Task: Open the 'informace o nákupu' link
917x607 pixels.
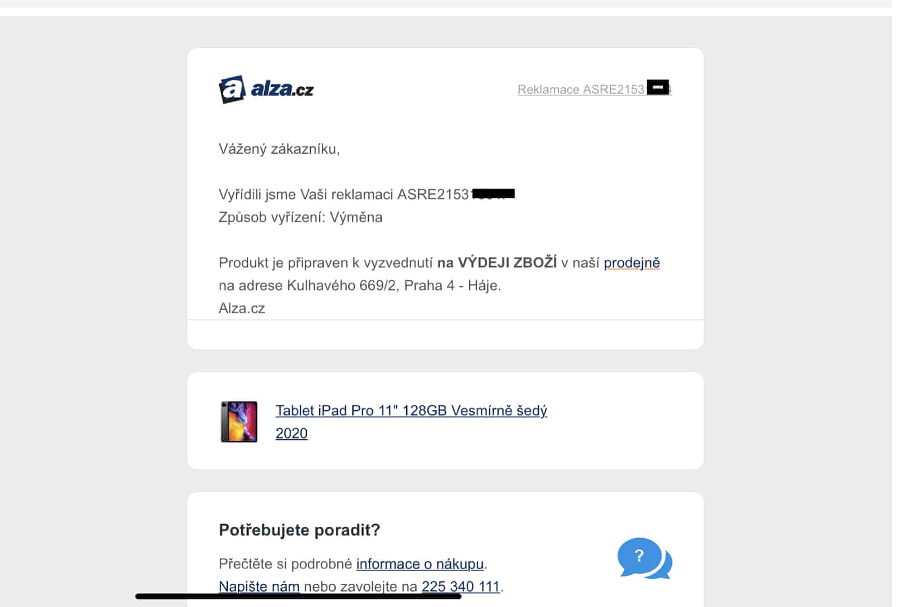Action: 420,563
